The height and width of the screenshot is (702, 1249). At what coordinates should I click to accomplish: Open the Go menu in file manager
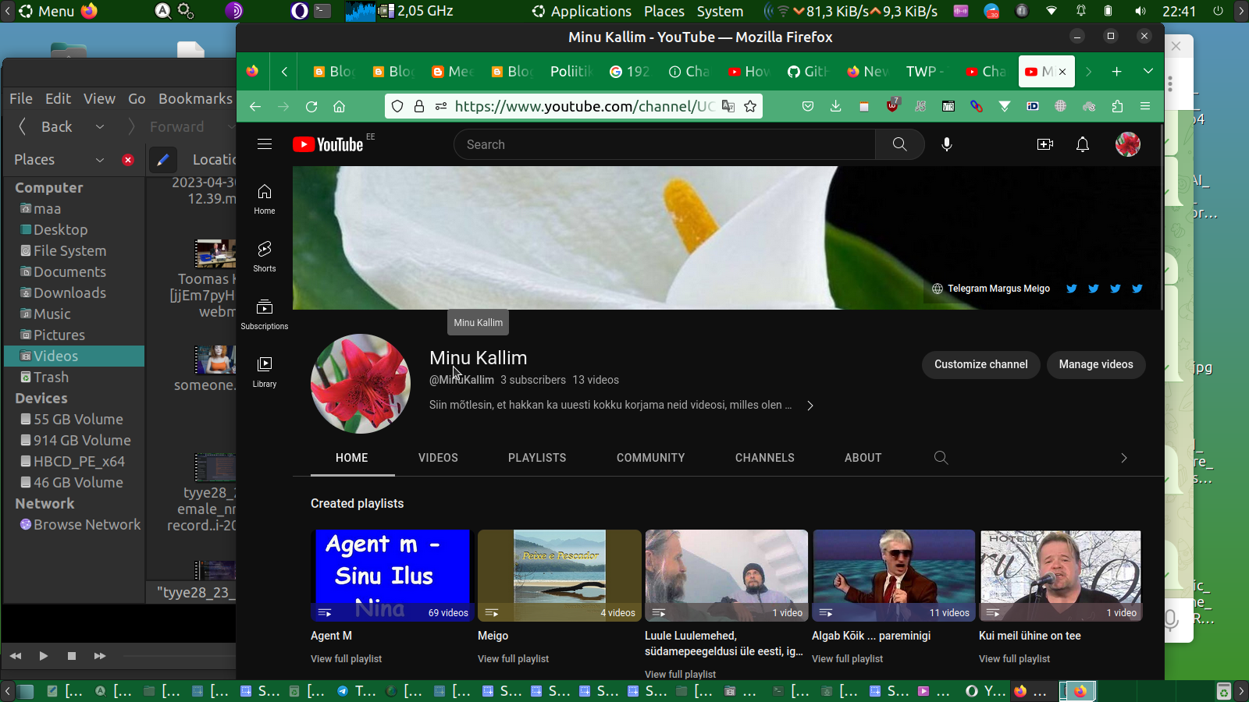click(x=137, y=98)
